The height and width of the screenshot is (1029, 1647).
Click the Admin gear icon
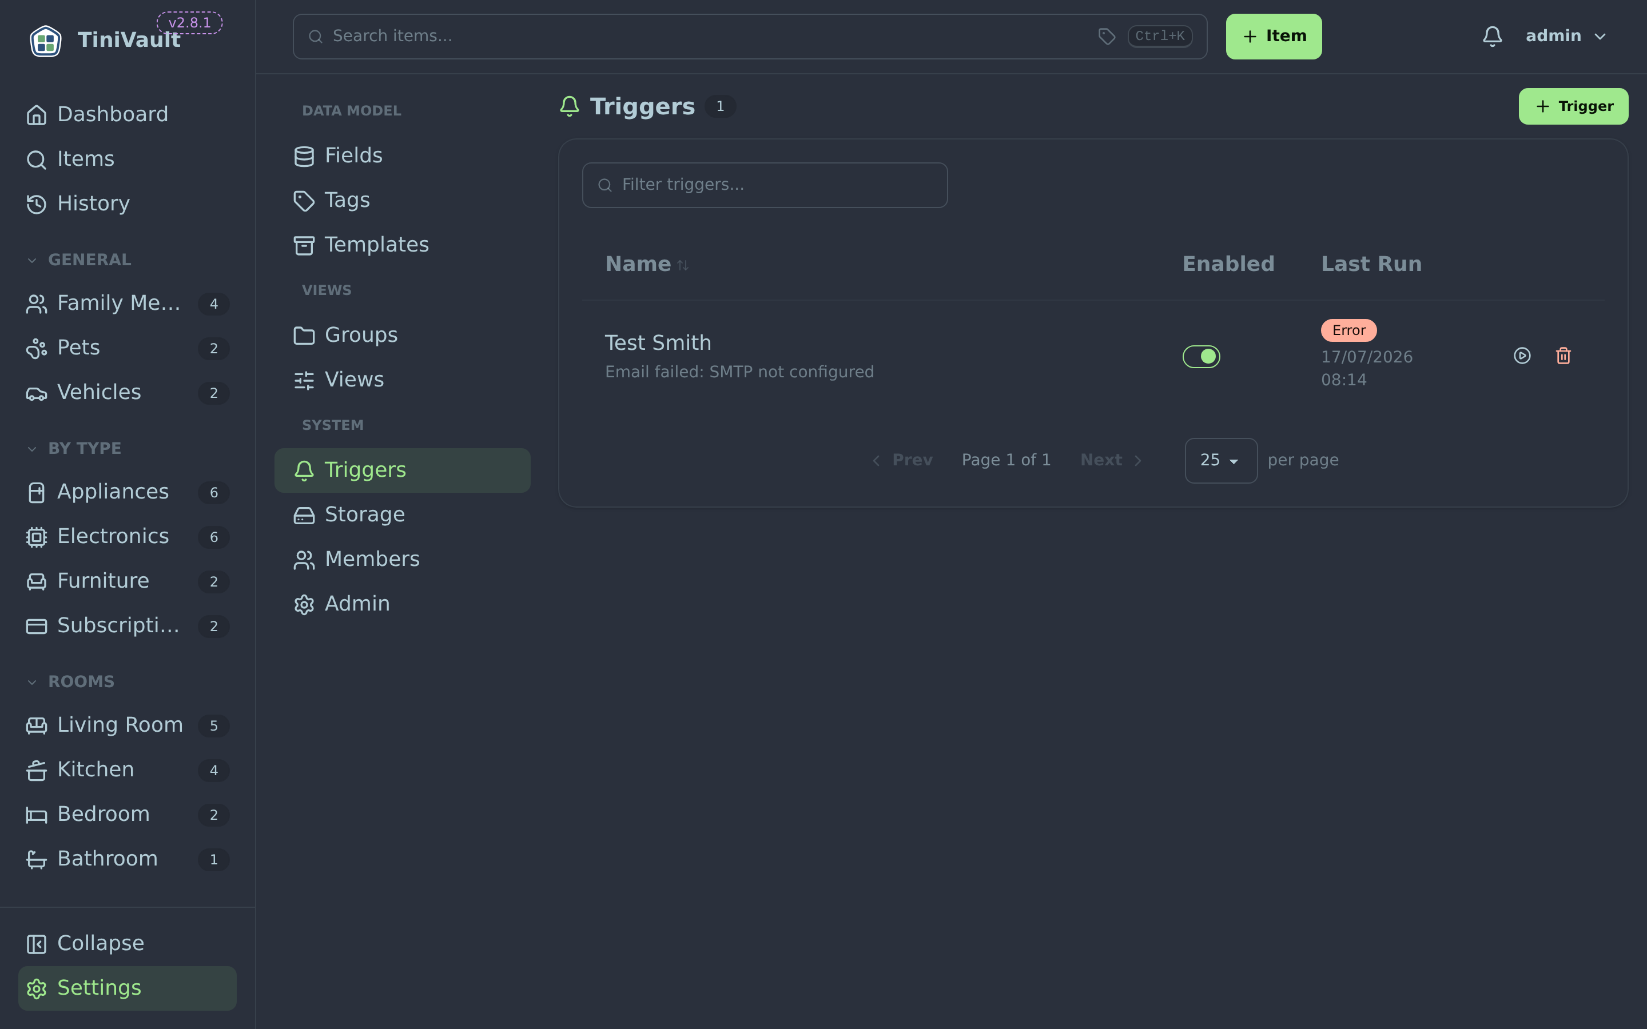tap(304, 604)
